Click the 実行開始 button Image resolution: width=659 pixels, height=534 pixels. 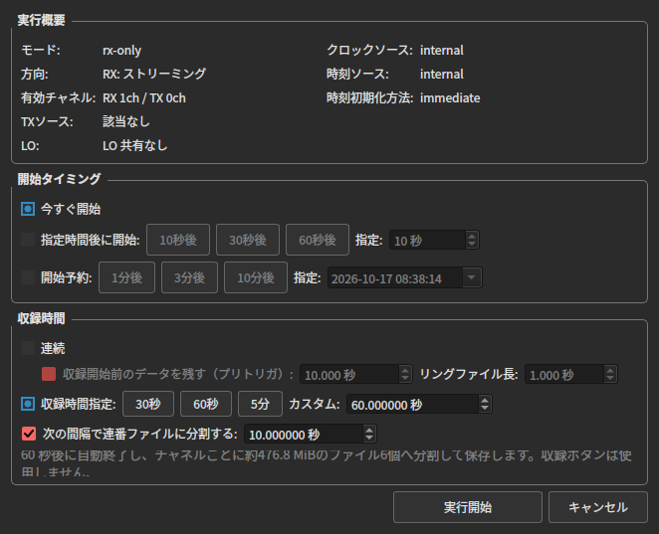pyautogui.click(x=467, y=507)
